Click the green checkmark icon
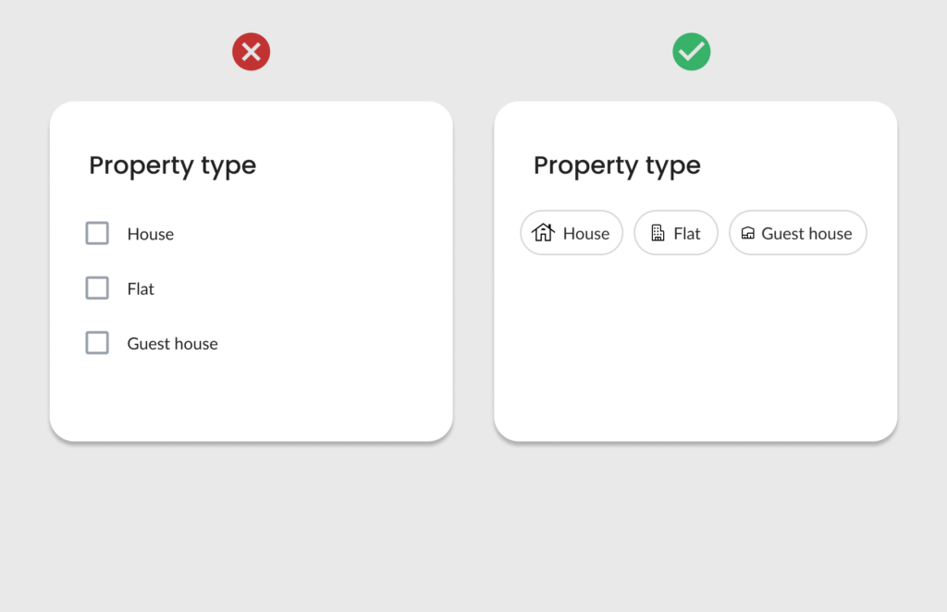 coord(691,52)
